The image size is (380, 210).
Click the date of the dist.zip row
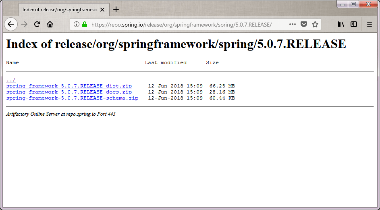coord(175,86)
